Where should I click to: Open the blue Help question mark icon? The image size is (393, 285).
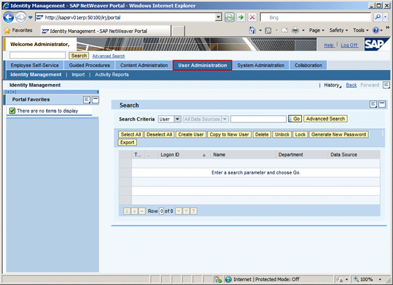(x=376, y=30)
